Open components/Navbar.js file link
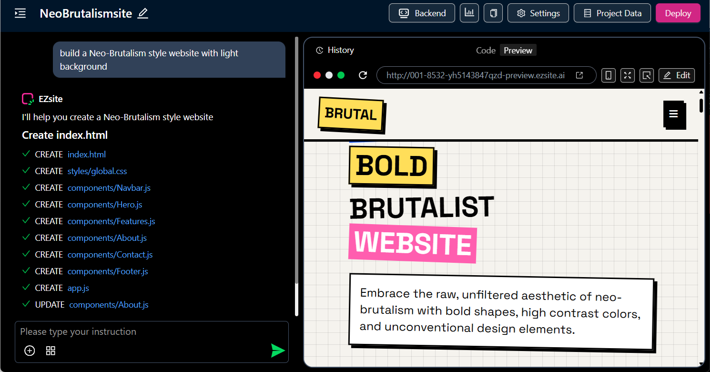This screenshot has height=372, width=710. (x=109, y=188)
